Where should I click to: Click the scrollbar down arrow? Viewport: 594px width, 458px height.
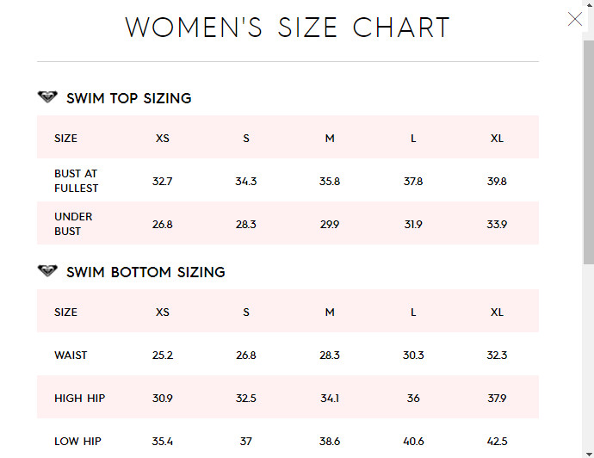tap(589, 454)
